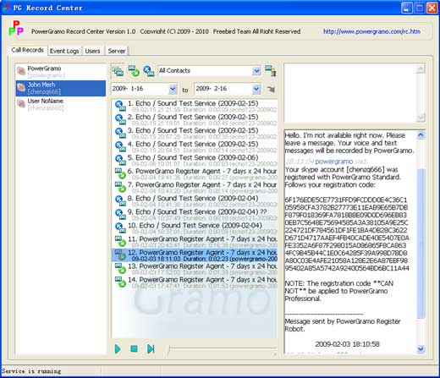Click the PowerGramo logo in the header
Viewport: 440px width, 378px height.
(16, 28)
